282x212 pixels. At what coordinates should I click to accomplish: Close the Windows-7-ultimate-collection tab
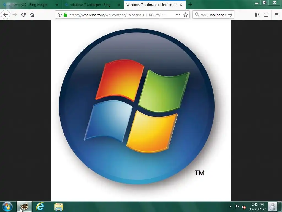click(181, 5)
